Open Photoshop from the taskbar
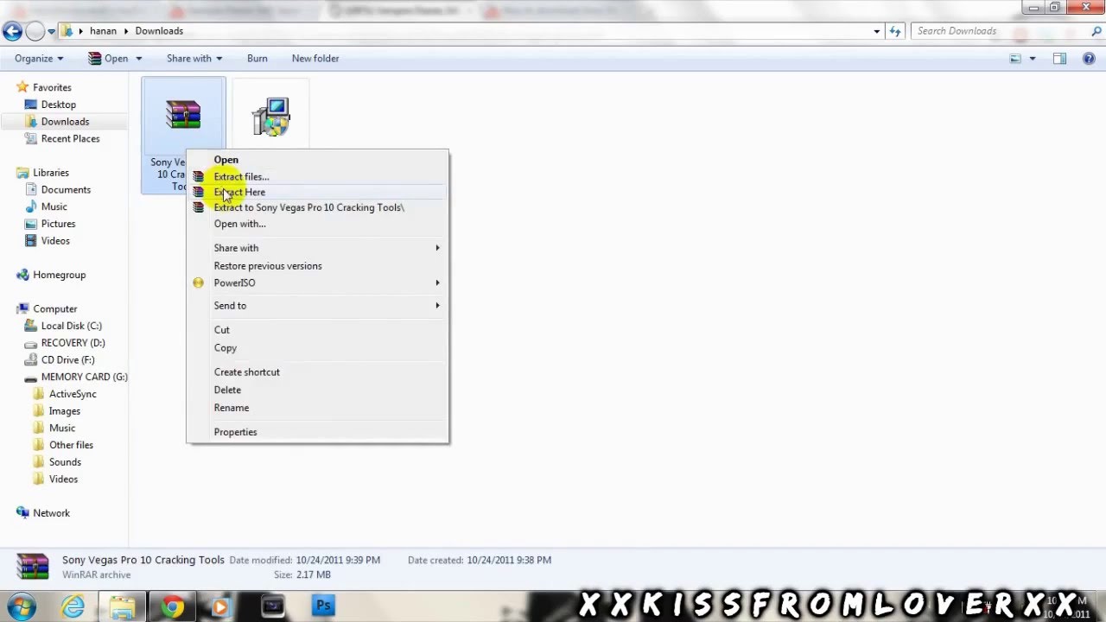Screen dimensions: 1106x622 (x=323, y=606)
